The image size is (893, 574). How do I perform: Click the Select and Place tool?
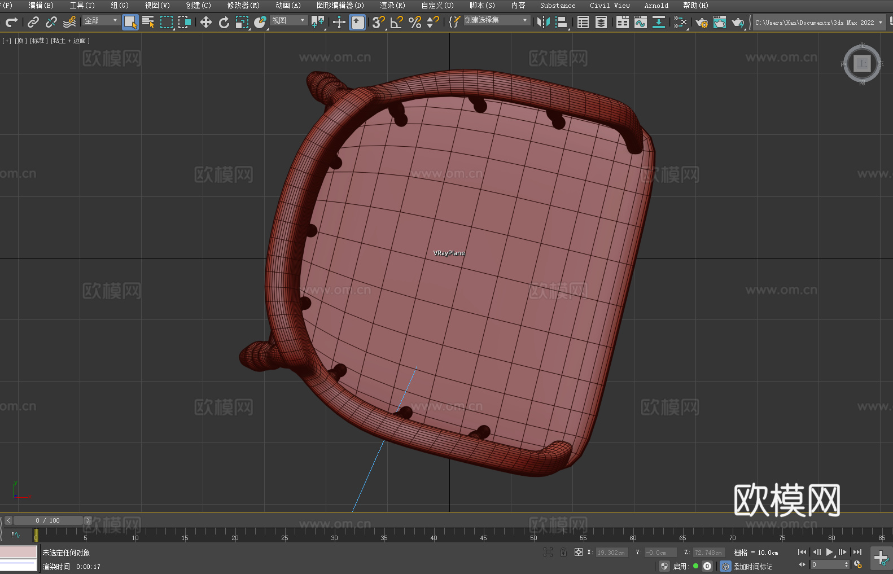[x=260, y=22]
